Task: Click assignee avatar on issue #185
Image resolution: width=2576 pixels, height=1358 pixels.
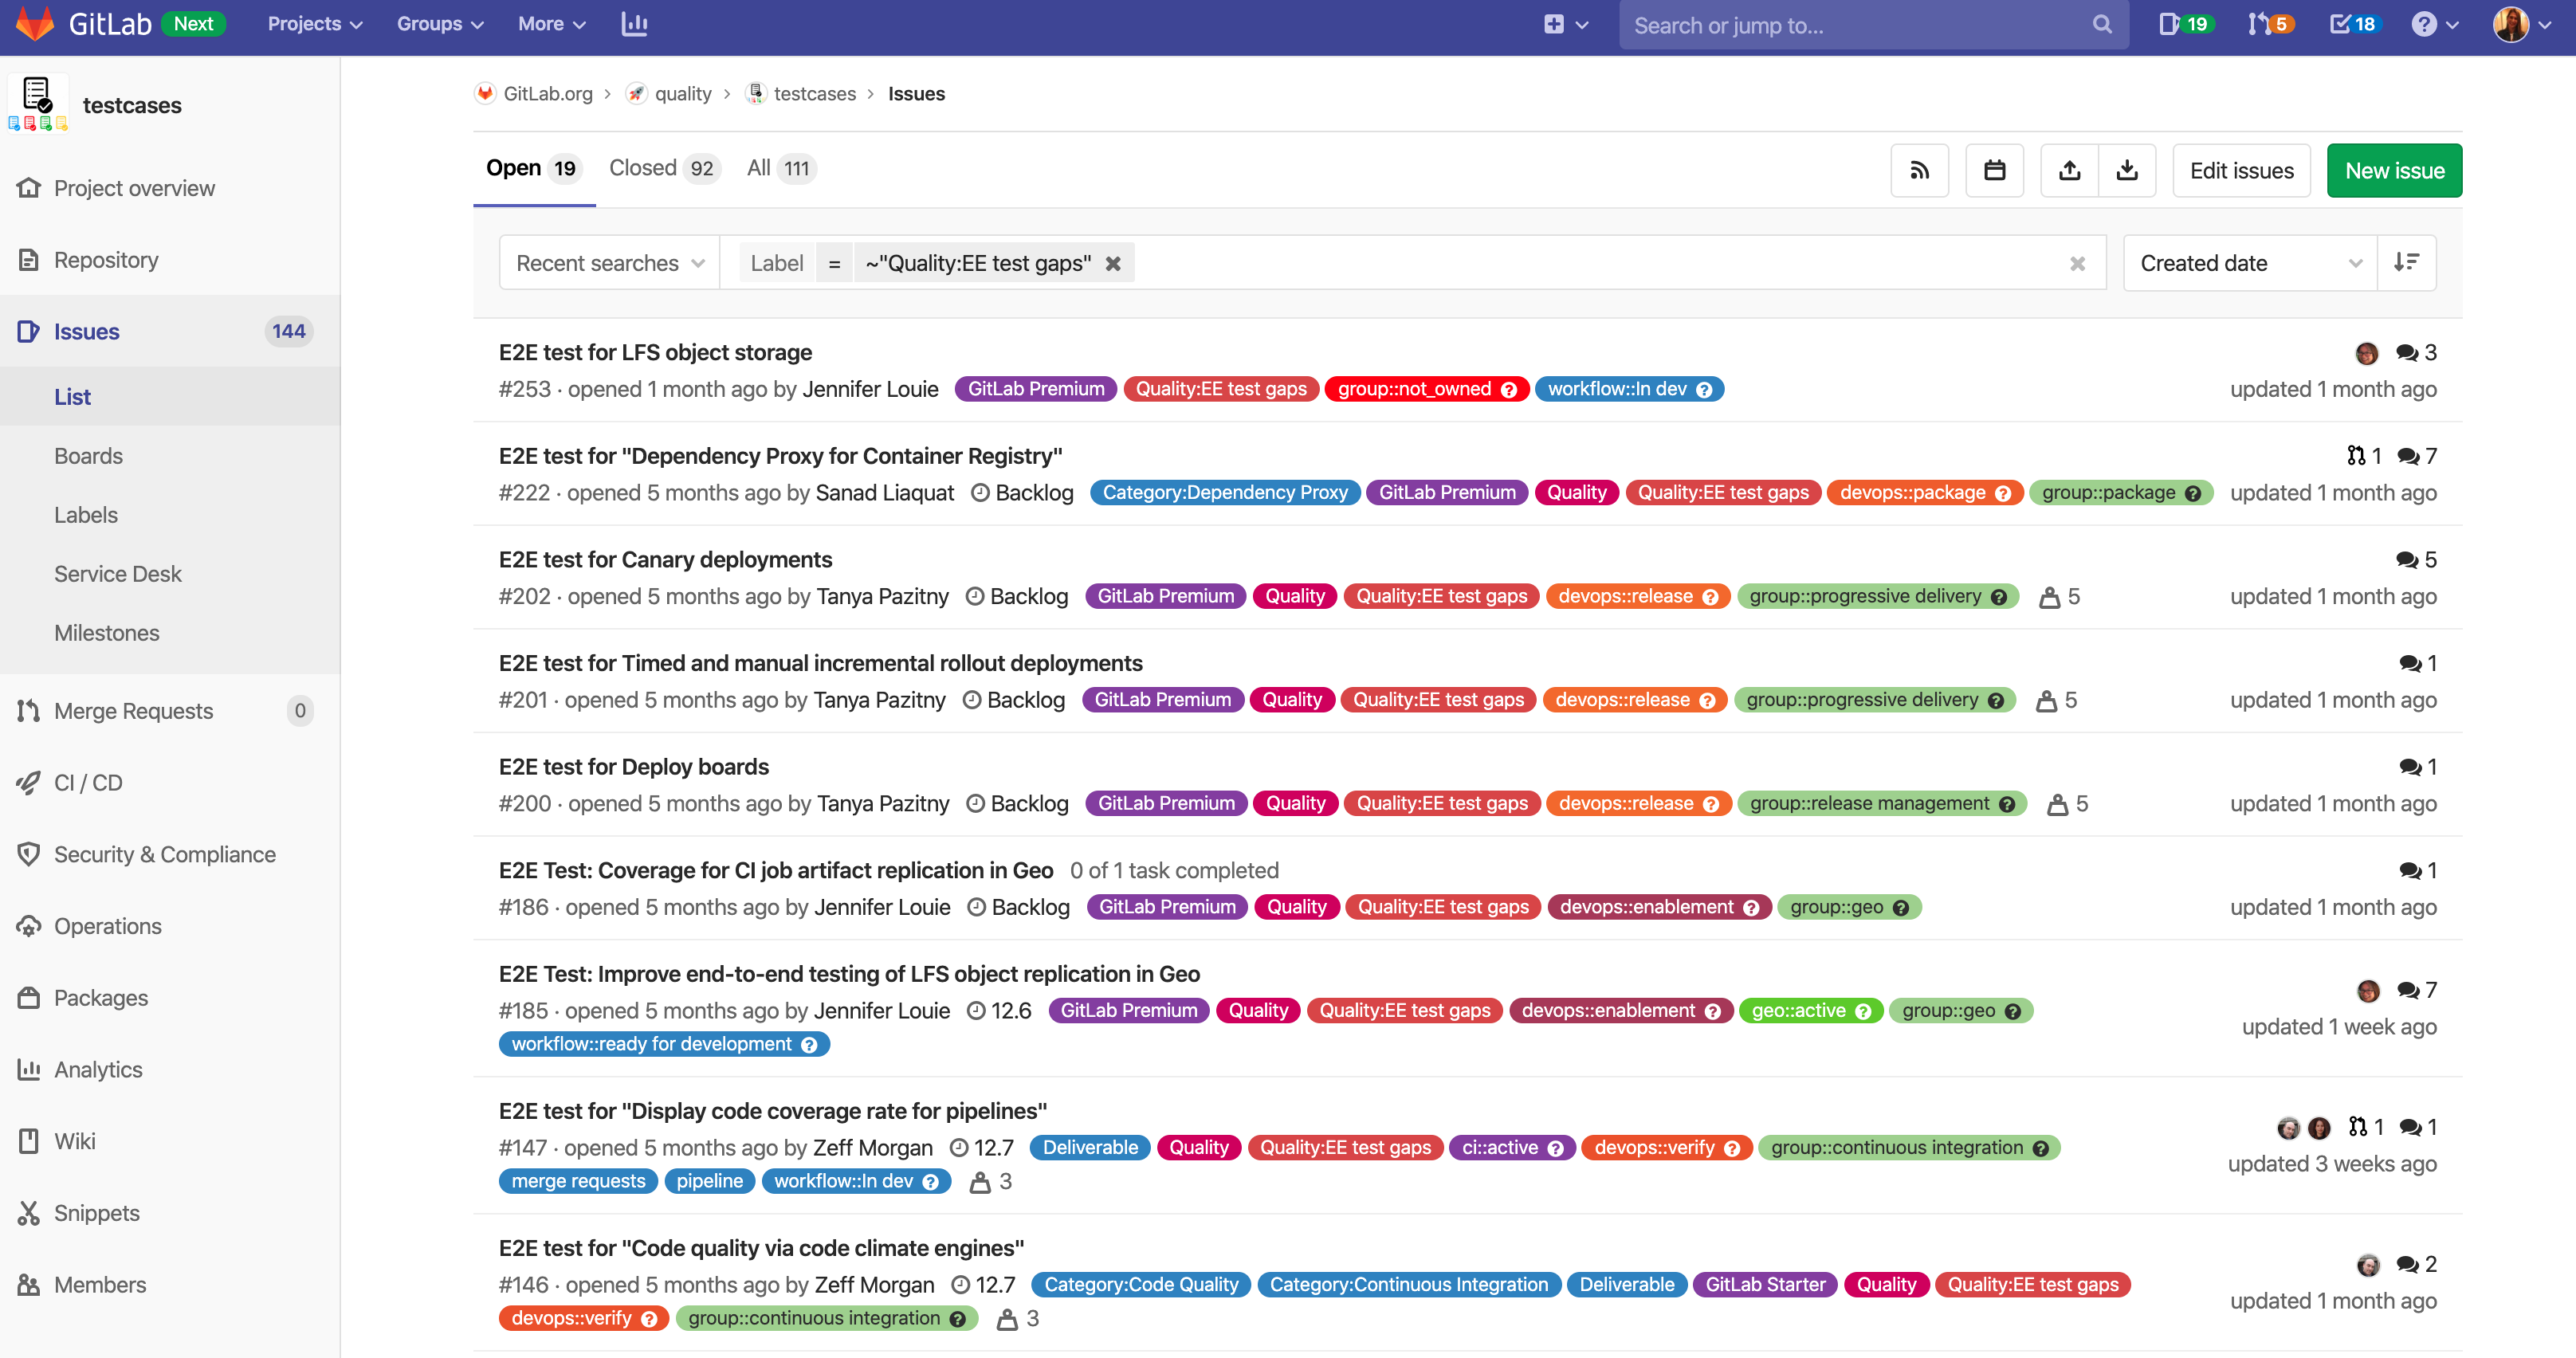Action: click(x=2368, y=991)
